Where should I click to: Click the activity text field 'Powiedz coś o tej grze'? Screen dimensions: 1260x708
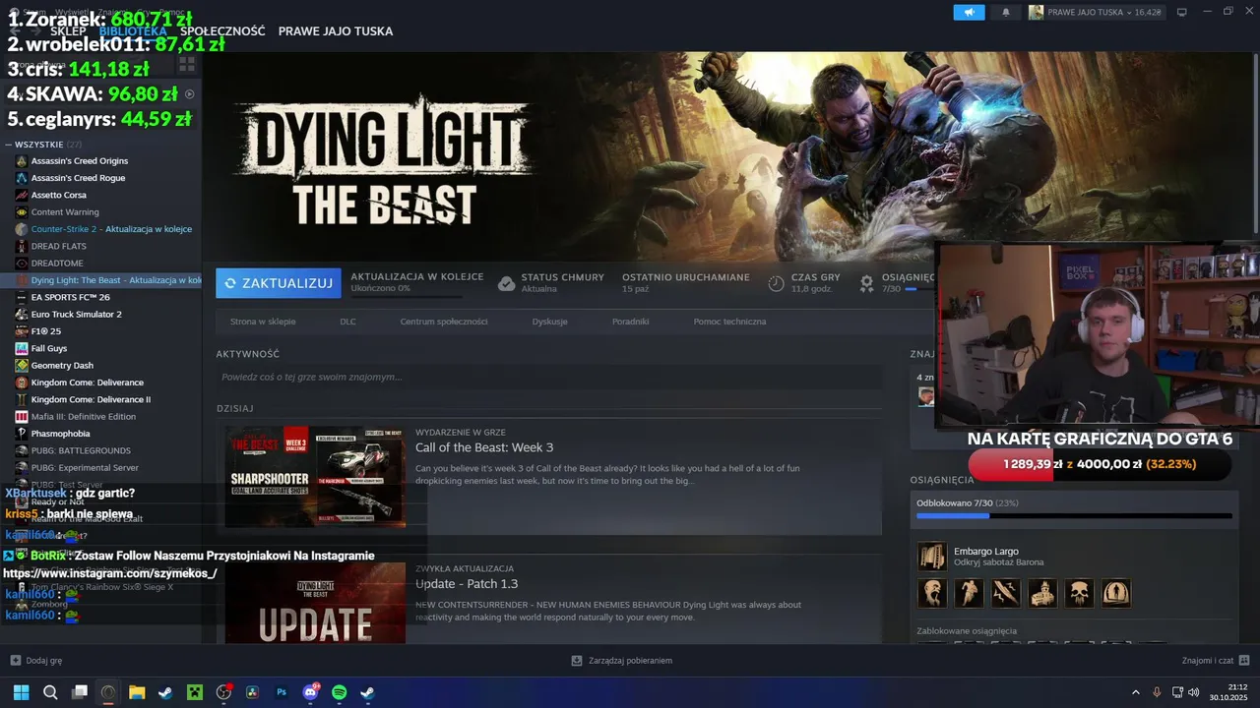pos(549,377)
